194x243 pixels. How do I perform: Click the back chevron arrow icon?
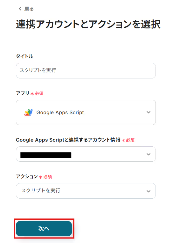tap(20, 9)
